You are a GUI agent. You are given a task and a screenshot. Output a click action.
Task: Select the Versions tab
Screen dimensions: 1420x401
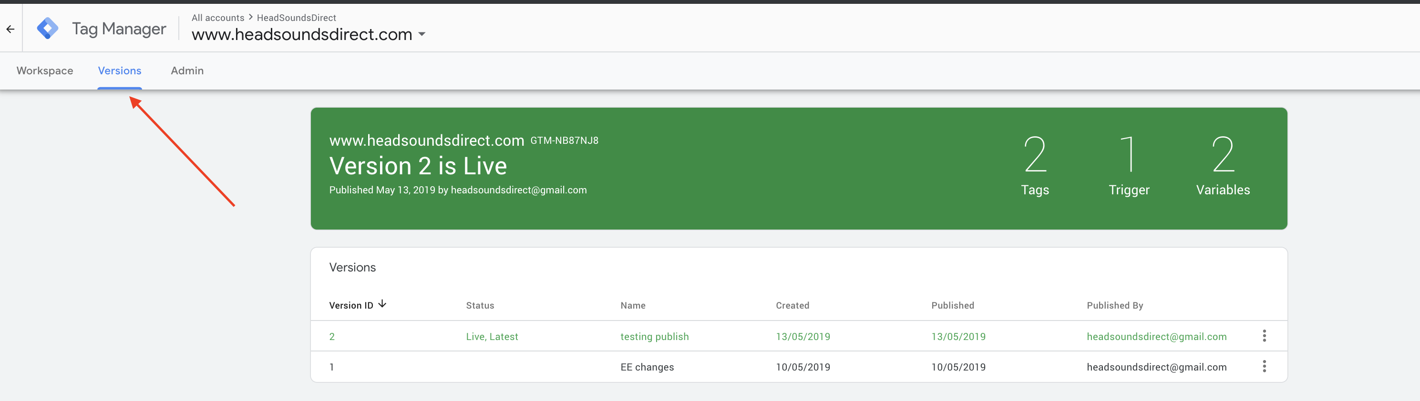point(120,70)
